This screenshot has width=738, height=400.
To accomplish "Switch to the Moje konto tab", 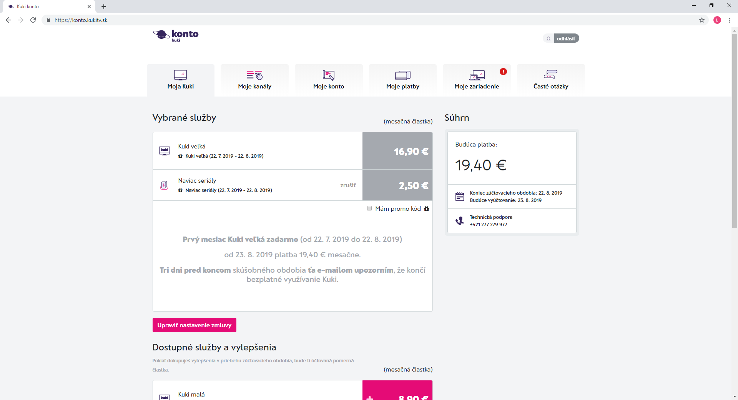I will (329, 80).
